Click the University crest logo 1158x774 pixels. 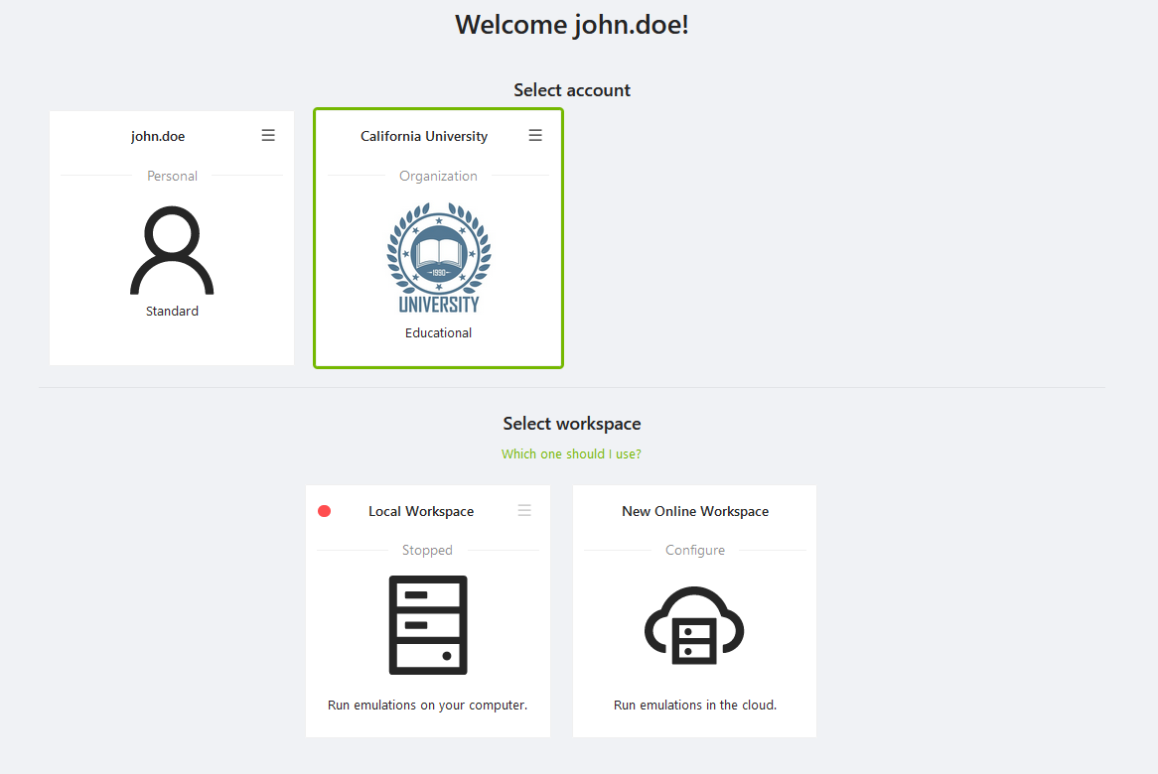click(438, 258)
